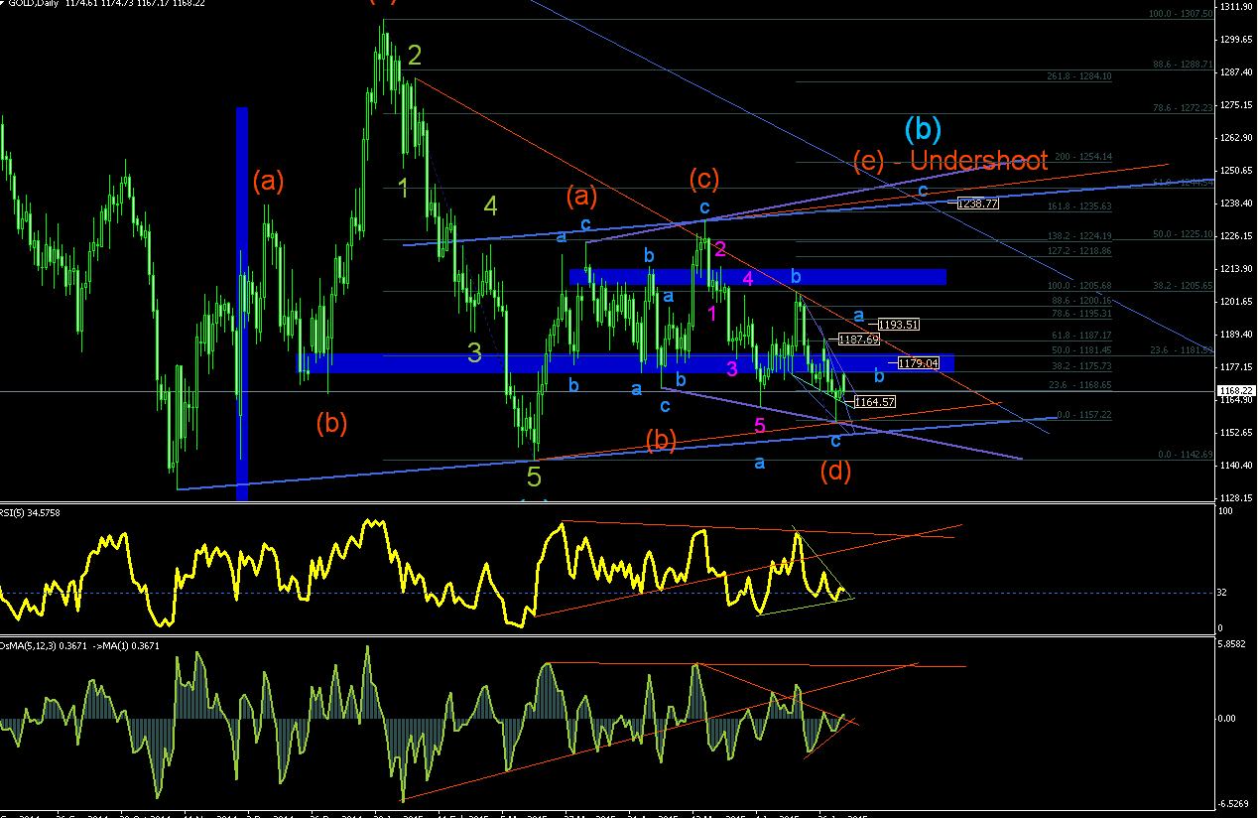This screenshot has height=818, width=1258.
Task: Click OsMA axis value -6.5269
Action: [x=1235, y=805]
